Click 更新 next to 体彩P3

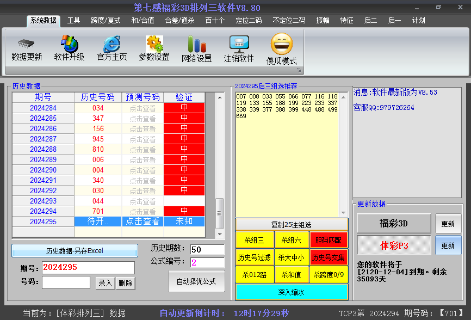tap(448, 245)
